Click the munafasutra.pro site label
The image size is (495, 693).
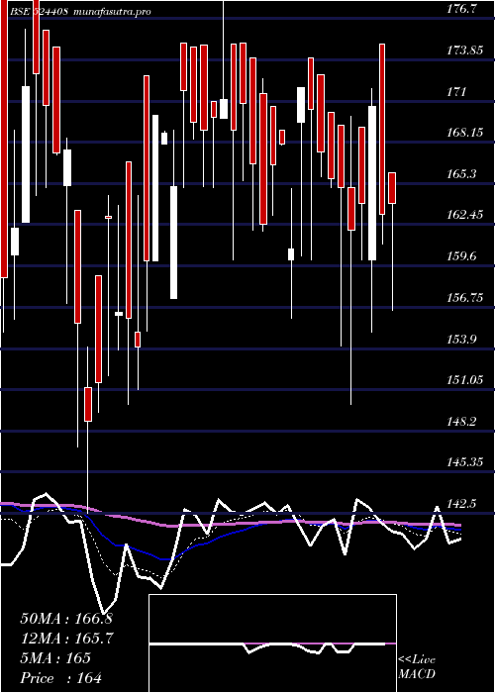pos(112,11)
